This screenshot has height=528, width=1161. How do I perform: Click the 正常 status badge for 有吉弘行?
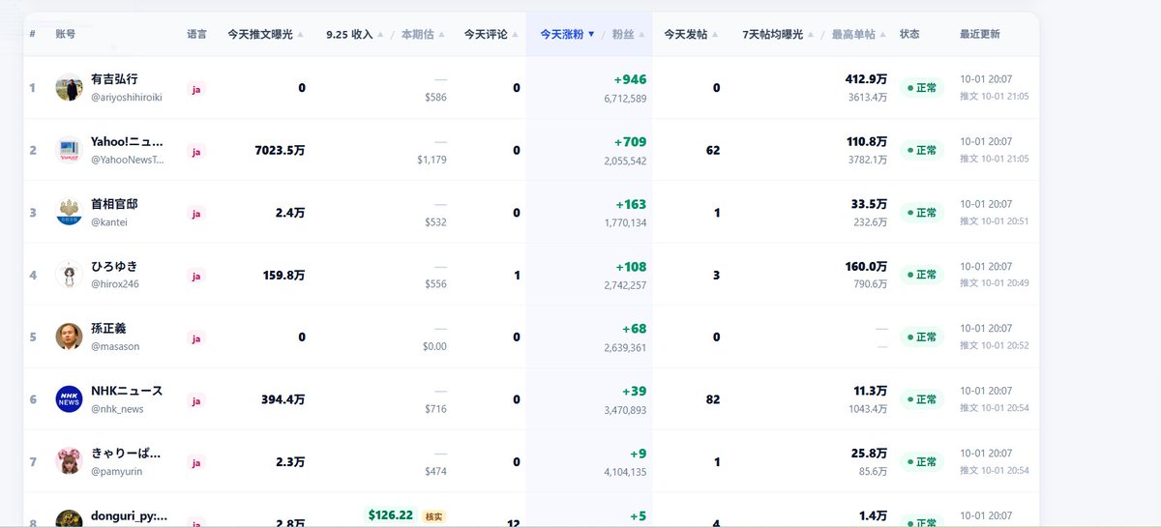pos(922,88)
